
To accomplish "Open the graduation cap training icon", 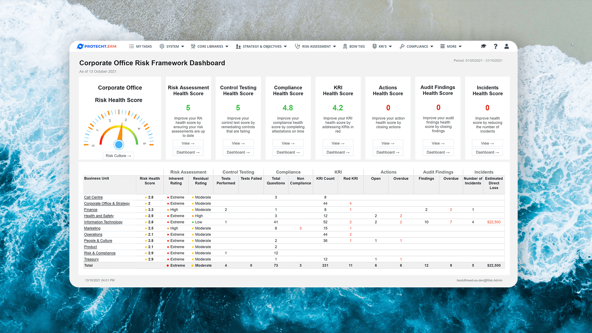I will 483,46.
